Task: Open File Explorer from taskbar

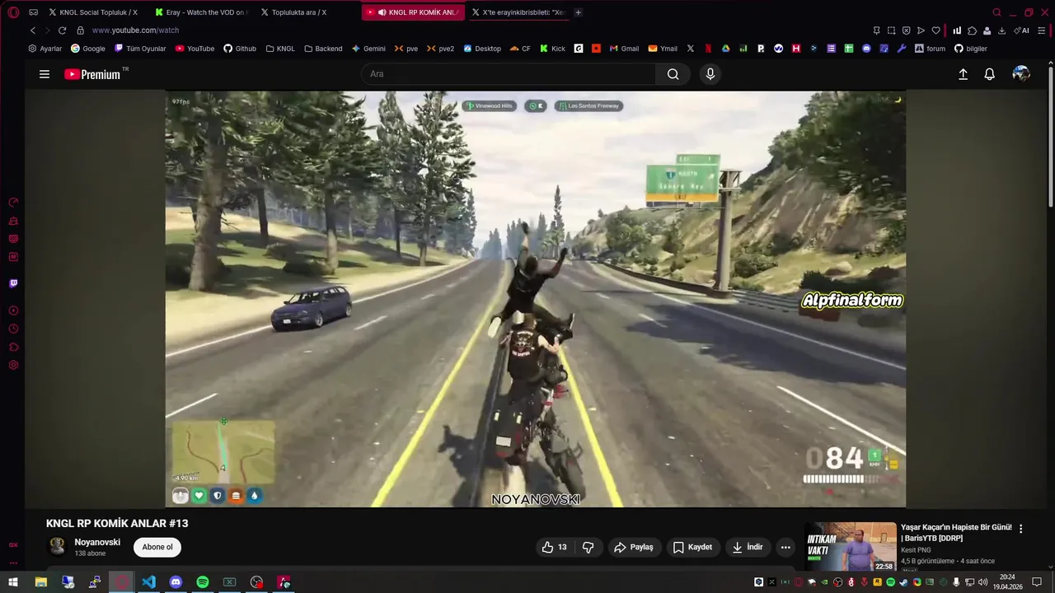Action: [x=40, y=582]
